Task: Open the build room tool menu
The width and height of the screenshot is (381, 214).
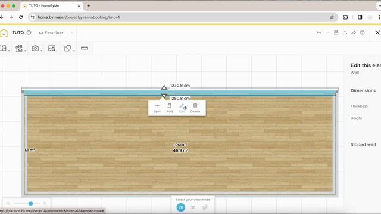Action: tap(4, 48)
